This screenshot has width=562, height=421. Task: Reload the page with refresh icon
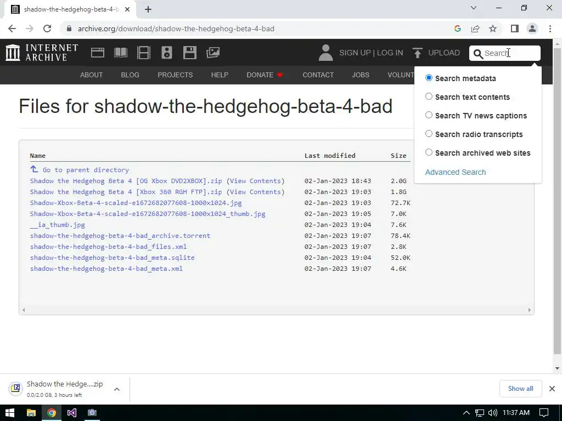click(47, 29)
